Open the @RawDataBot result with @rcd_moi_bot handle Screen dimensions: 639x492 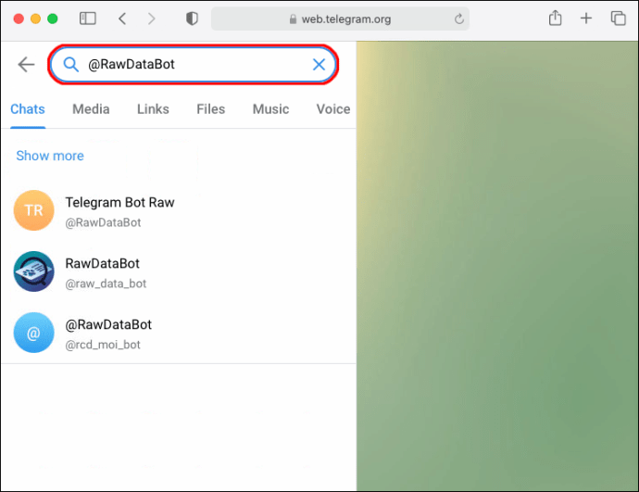pyautogui.click(x=179, y=333)
